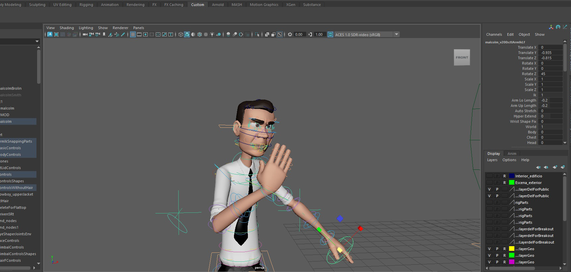
Task: Select cowboy_upperJacket in the outliner
Action: [17, 194]
